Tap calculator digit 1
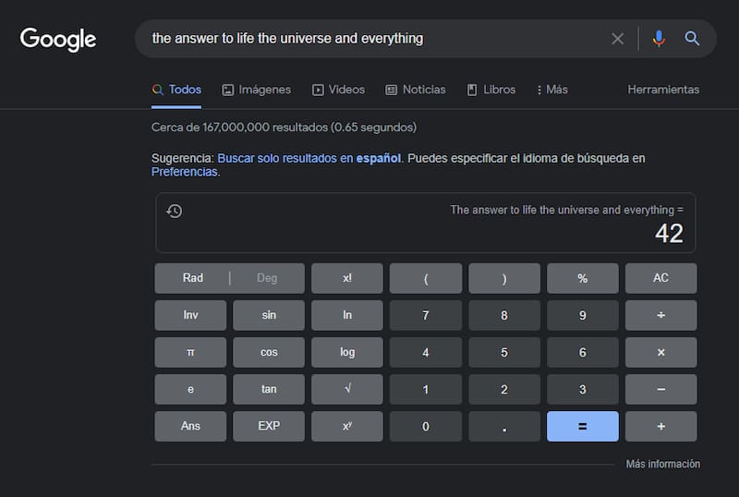Viewport: 739px width, 497px height. click(426, 390)
